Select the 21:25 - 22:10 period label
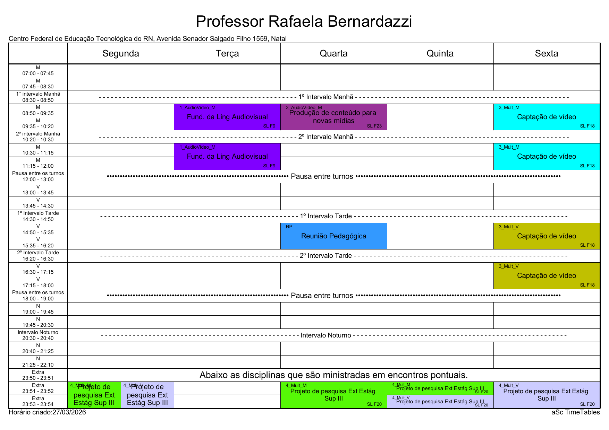The height and width of the screenshot is (430, 609). 38,362
